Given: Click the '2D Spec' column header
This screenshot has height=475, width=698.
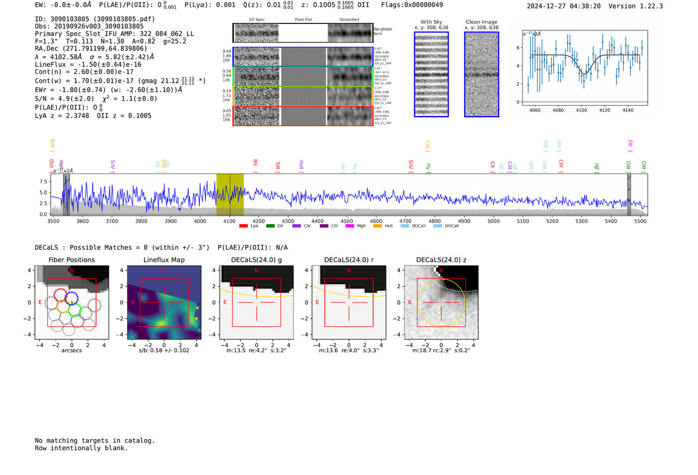Looking at the screenshot, I should pos(257,20).
